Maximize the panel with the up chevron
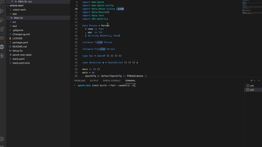262x147 pixels. tap(259, 80)
